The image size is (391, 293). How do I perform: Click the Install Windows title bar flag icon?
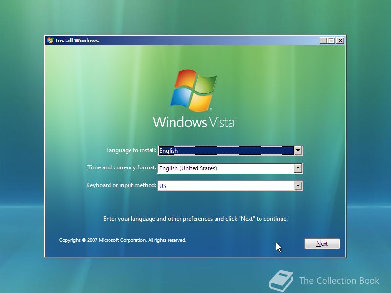pos(50,41)
